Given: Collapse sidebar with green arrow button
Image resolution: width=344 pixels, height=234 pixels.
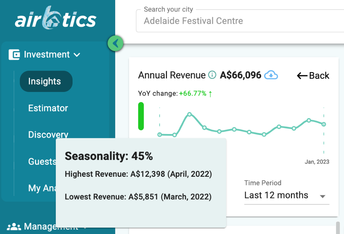Looking at the screenshot, I should (x=116, y=43).
